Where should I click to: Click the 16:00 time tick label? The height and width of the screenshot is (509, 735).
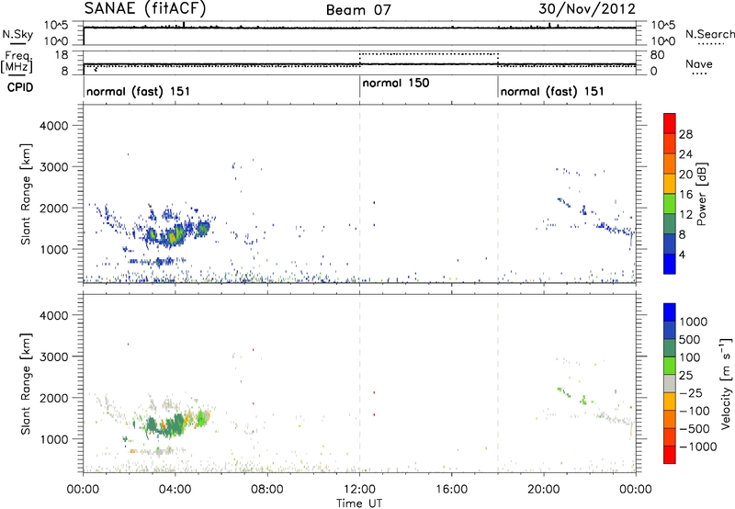point(451,490)
